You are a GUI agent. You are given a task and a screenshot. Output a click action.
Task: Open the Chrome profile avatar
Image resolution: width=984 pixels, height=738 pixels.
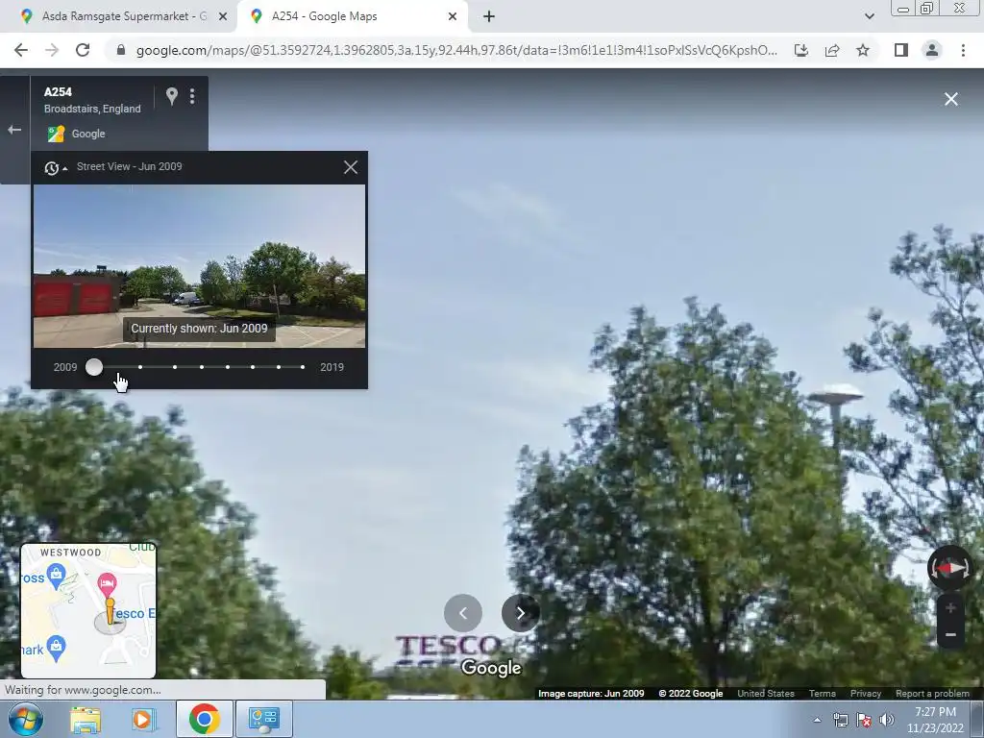click(x=932, y=50)
